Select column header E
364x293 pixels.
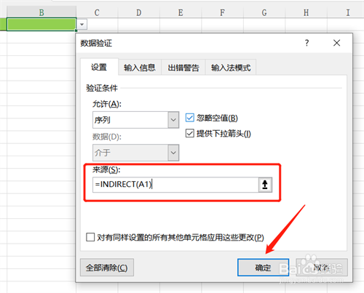(181, 12)
